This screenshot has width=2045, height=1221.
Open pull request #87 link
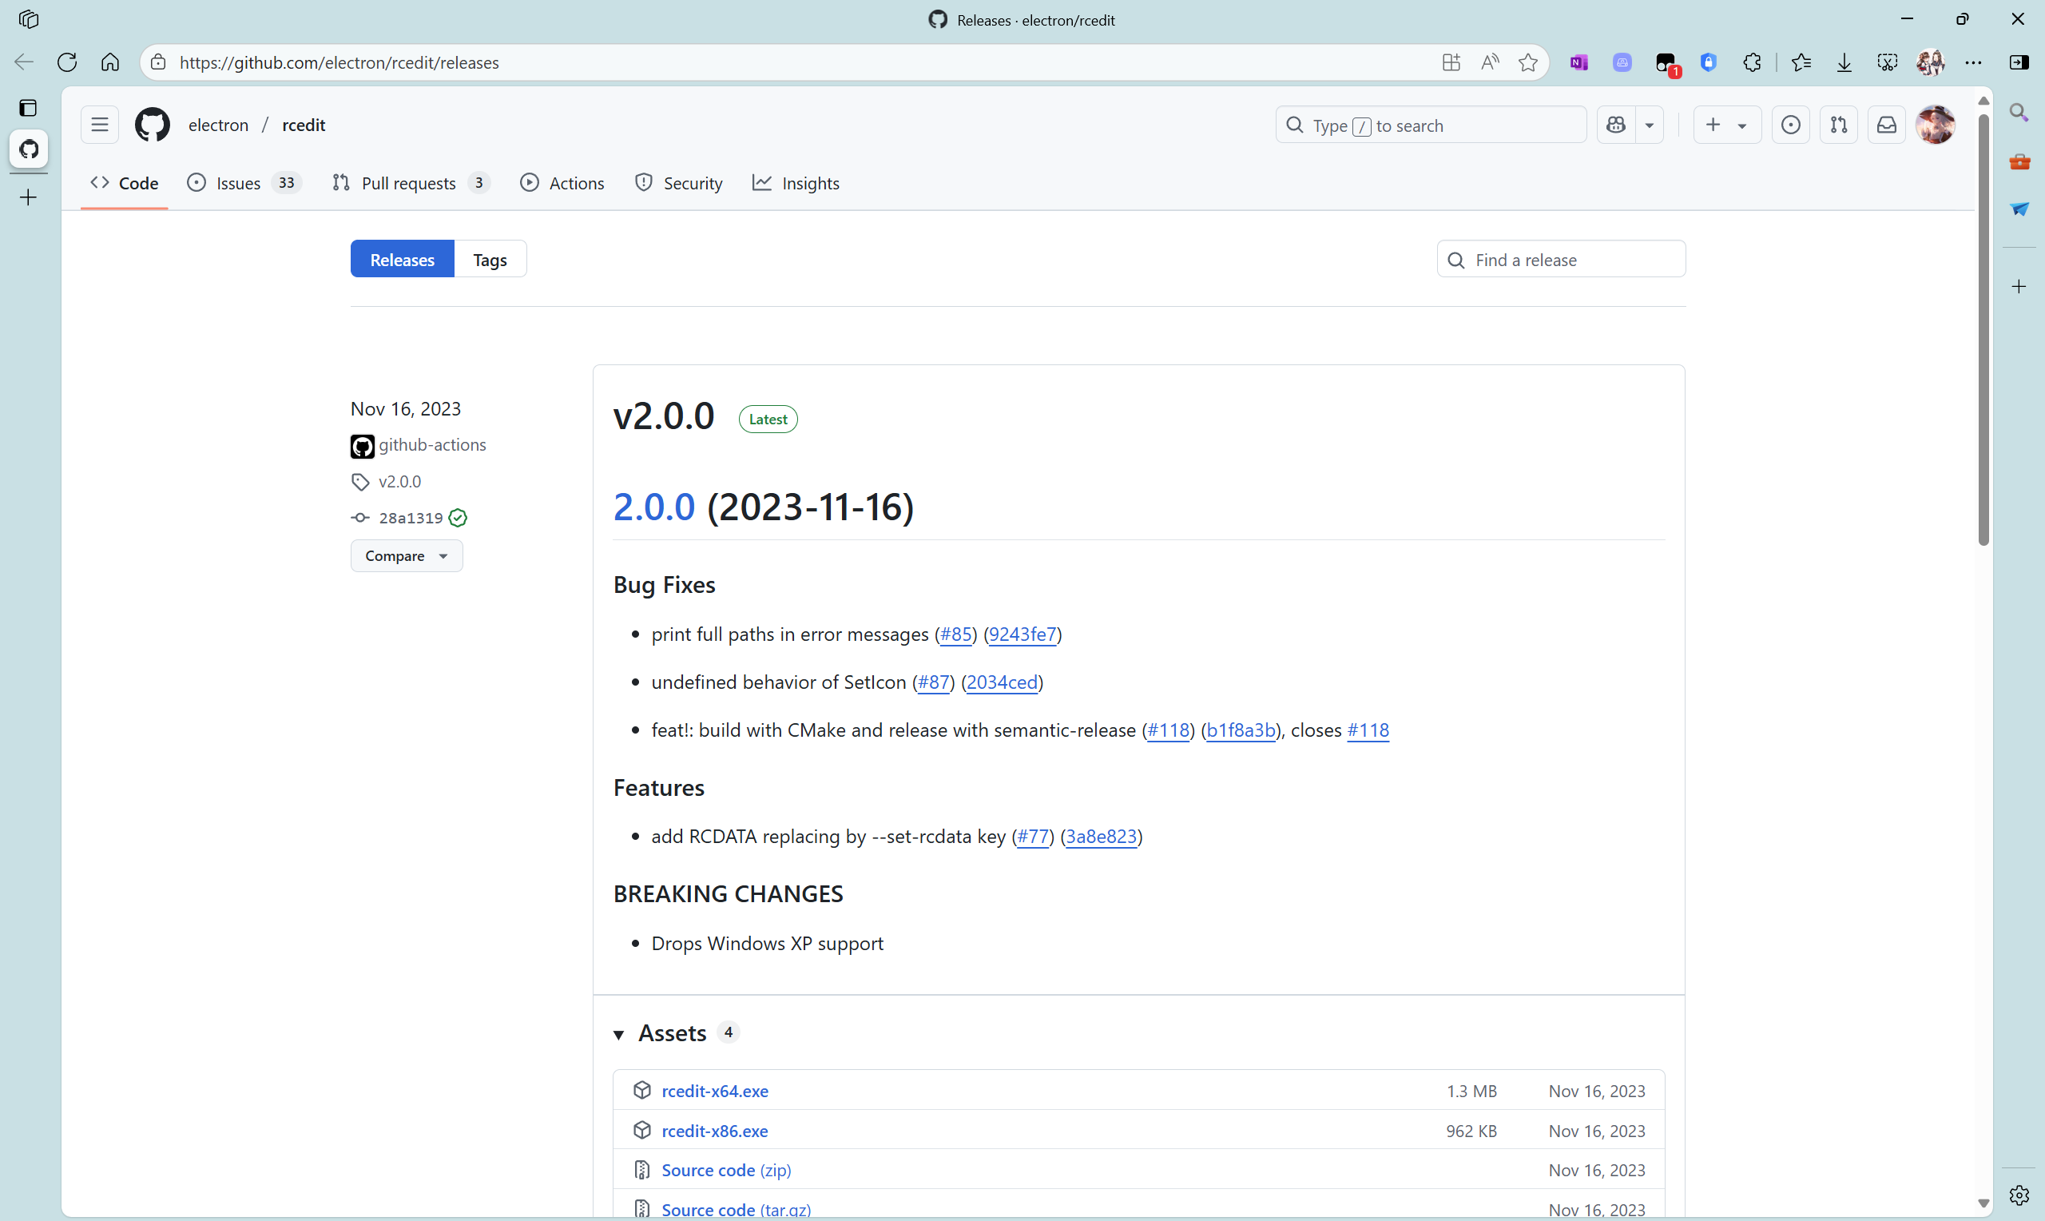(x=933, y=682)
